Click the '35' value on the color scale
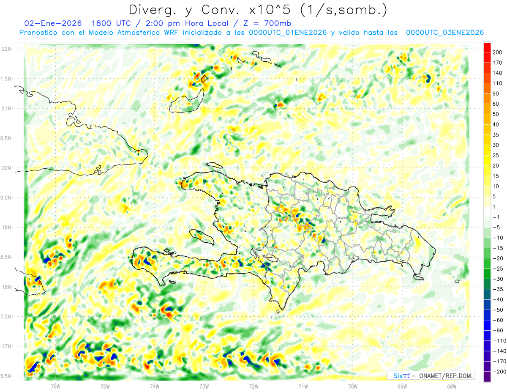 point(496,135)
